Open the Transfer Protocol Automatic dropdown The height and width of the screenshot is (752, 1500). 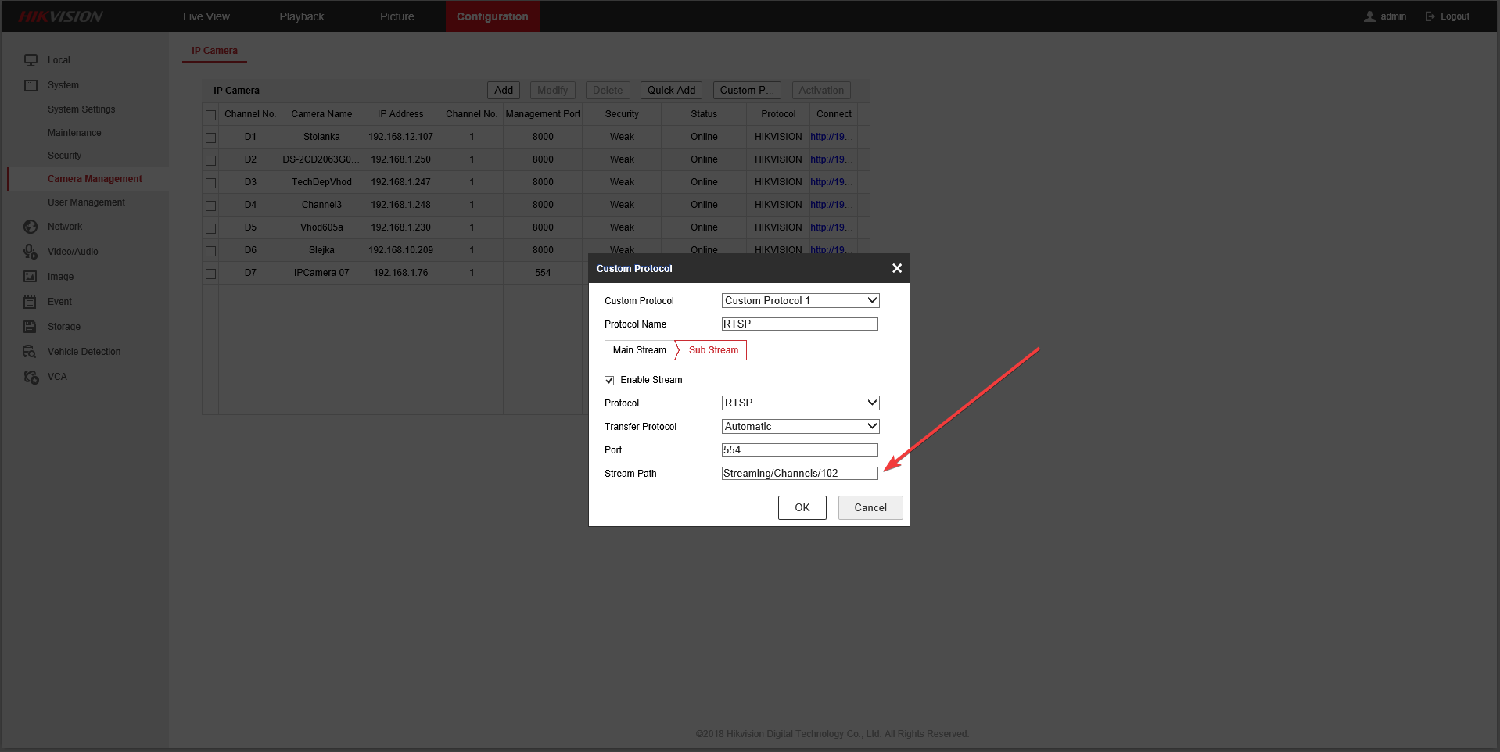tap(800, 427)
